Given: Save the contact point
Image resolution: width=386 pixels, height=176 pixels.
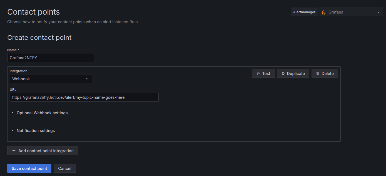Looking at the screenshot, I should click(29, 168).
